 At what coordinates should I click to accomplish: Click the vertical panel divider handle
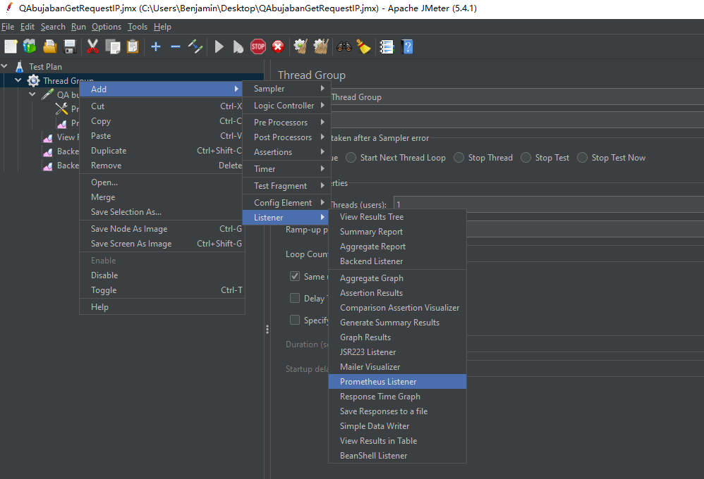tap(267, 329)
